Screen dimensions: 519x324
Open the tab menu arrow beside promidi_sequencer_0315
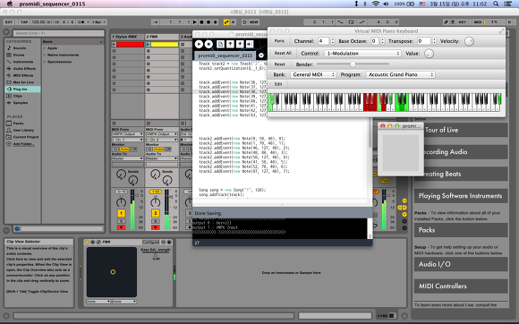[260, 55]
